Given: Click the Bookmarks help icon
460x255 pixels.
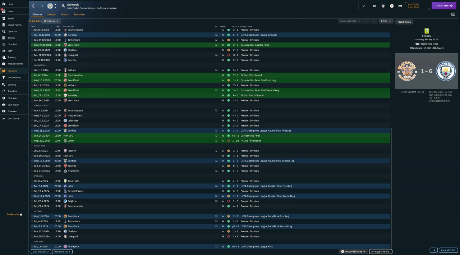Looking at the screenshot, I should (x=21, y=214).
